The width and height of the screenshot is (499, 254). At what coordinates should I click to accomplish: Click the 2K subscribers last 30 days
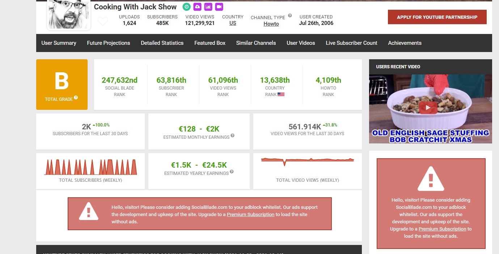tap(86, 127)
